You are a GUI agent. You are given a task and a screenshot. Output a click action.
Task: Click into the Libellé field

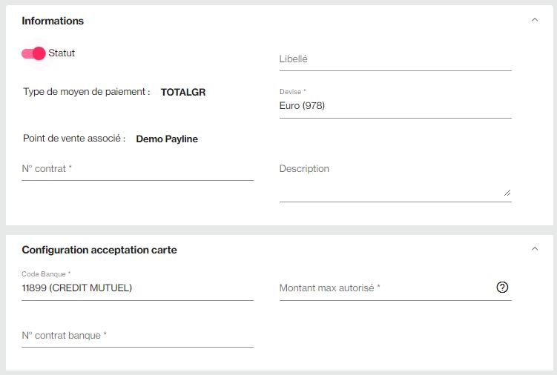point(395,59)
